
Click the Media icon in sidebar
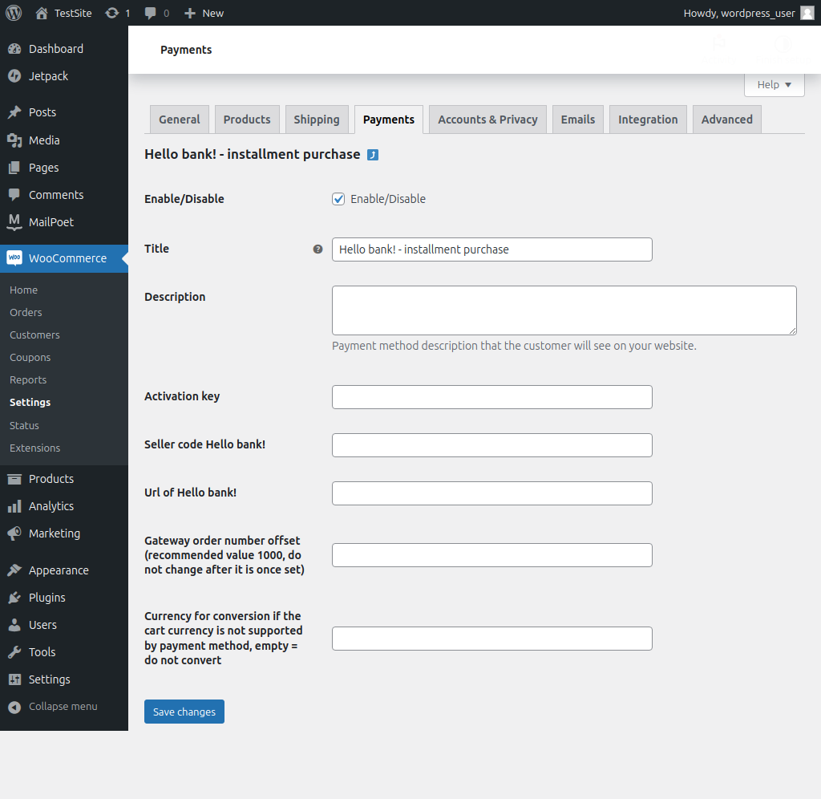[x=14, y=140]
